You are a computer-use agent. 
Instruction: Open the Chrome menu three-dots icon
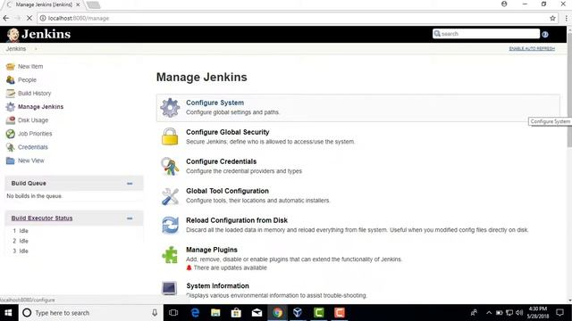(x=566, y=18)
